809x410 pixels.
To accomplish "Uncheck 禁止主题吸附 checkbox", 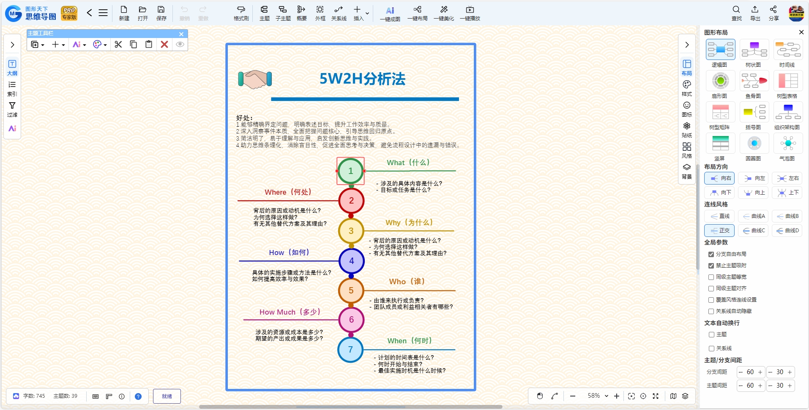I will tap(711, 266).
